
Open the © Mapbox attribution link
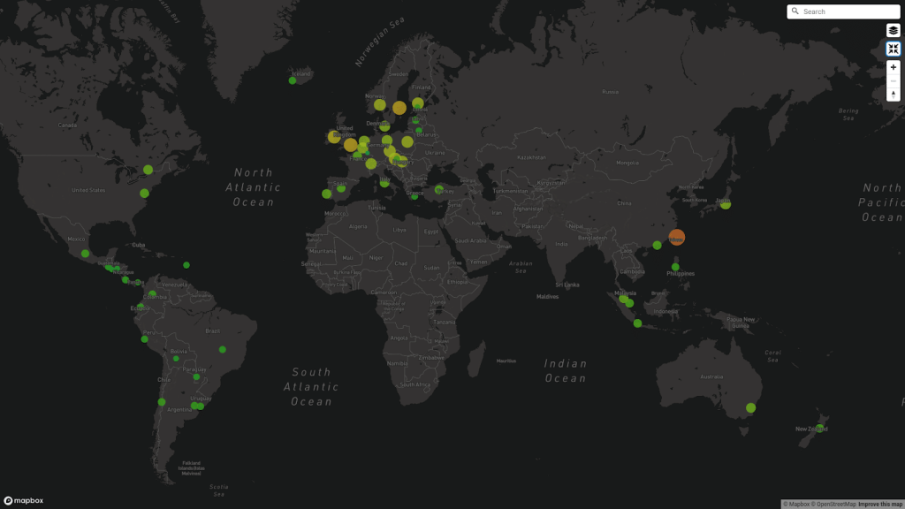pyautogui.click(x=797, y=505)
